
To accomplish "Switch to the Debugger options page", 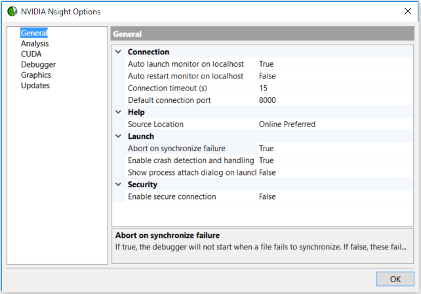I will 39,64.
